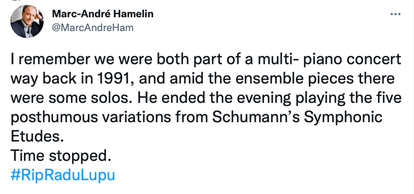The width and height of the screenshot is (414, 194).
Task: Open the three-dot more options menu
Action: (x=395, y=14)
